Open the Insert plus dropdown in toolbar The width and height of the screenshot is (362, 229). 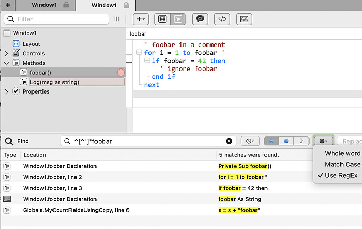[141, 19]
